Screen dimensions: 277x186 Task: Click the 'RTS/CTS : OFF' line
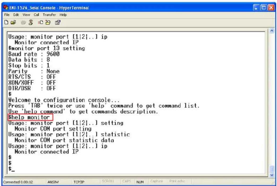click(x=32, y=77)
